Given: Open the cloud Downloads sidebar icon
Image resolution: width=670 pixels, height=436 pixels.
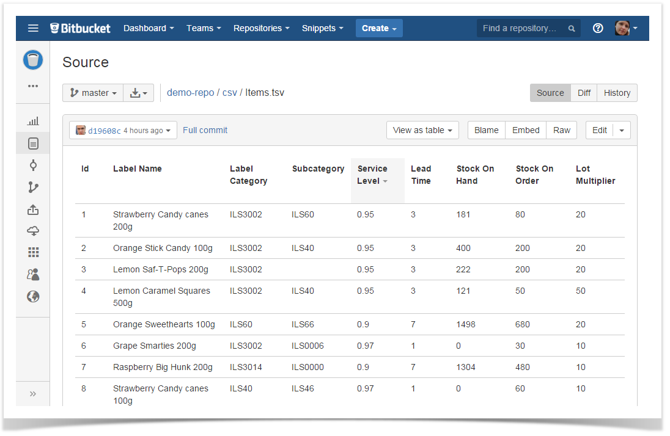Looking at the screenshot, I should [x=33, y=231].
